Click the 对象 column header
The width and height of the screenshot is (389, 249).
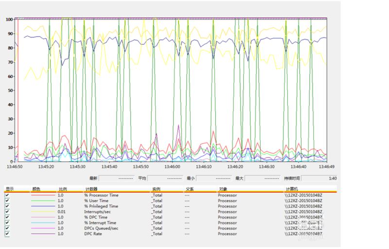[x=223, y=189]
